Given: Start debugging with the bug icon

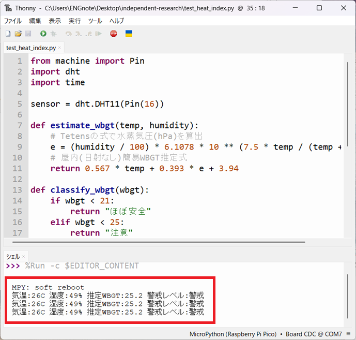Looking at the screenshot, I should tap(53, 34).
